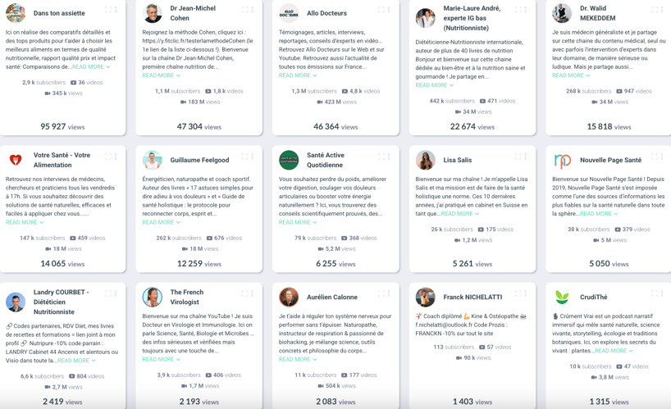This screenshot has width=671, height=409.
Task: Click Lisa Salis profile photo
Action: coord(425,160)
